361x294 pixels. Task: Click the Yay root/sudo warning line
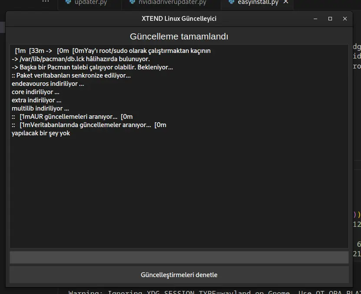pos(112,51)
